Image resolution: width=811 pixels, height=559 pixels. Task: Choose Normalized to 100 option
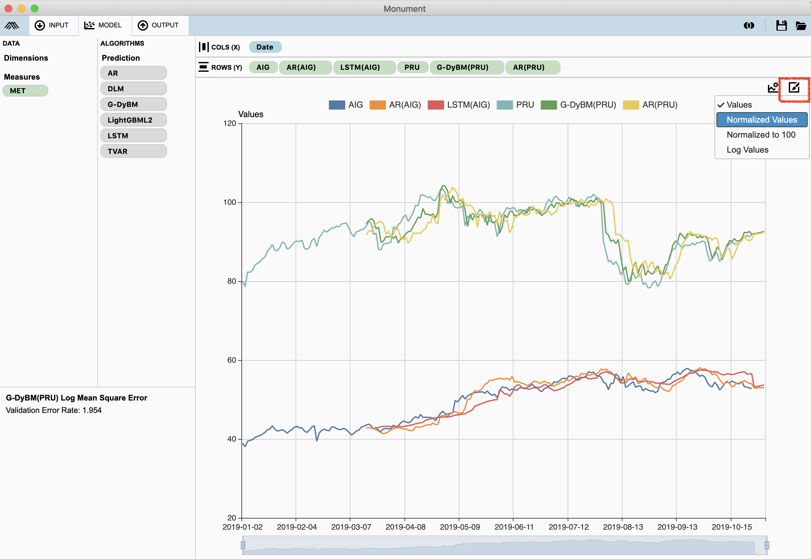[x=762, y=135]
